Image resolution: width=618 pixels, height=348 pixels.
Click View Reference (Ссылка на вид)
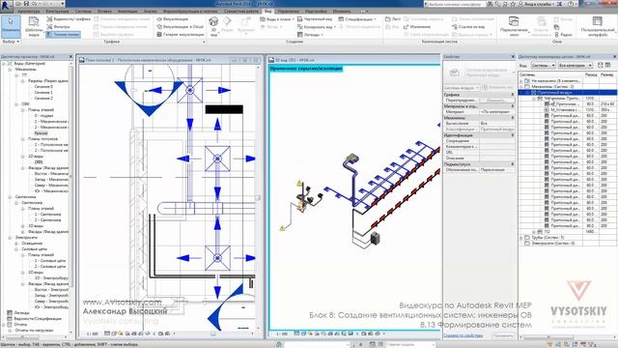[x=468, y=27]
